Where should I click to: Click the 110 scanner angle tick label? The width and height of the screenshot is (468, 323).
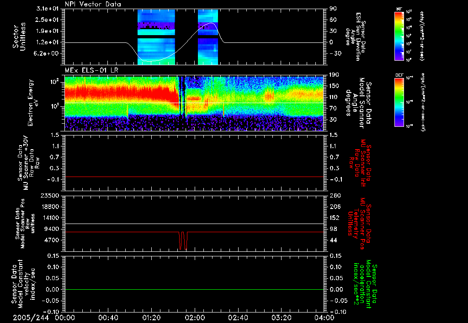tap(334, 97)
